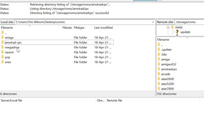
Task: Select the snes local folder
Action: click(x=8, y=62)
